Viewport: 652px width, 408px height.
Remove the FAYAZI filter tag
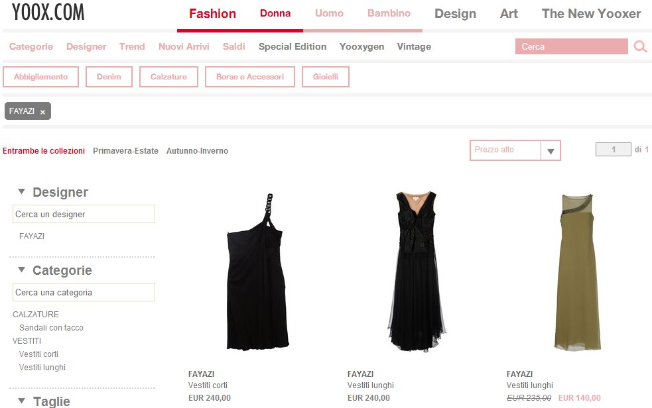click(x=42, y=112)
